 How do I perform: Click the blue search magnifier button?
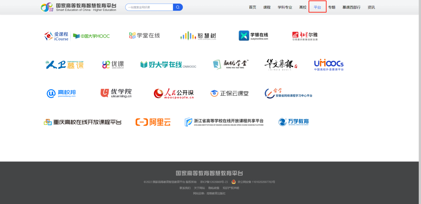(178, 7)
